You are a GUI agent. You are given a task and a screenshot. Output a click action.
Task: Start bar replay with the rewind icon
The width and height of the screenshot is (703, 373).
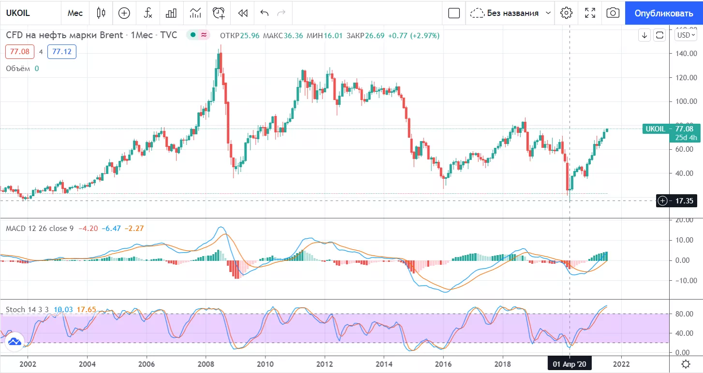click(243, 13)
